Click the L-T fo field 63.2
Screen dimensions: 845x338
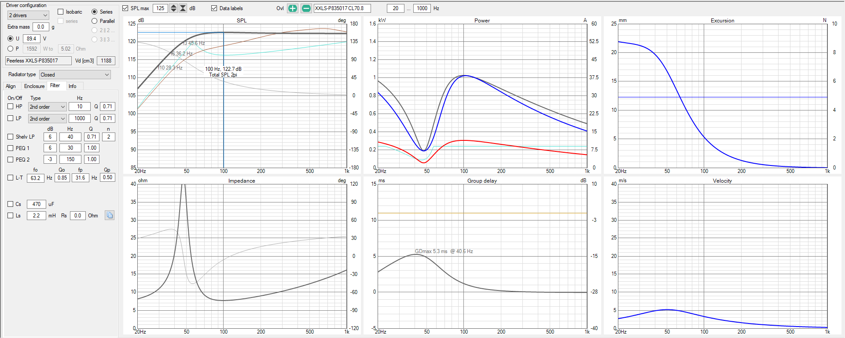click(x=36, y=178)
